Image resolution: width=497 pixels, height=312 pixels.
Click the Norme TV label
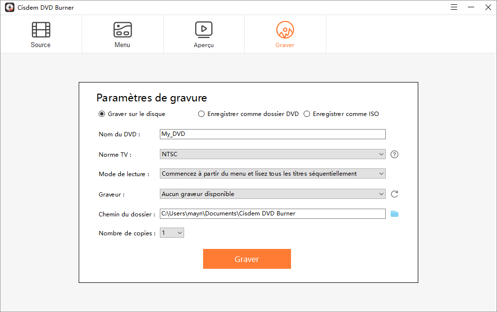click(115, 155)
